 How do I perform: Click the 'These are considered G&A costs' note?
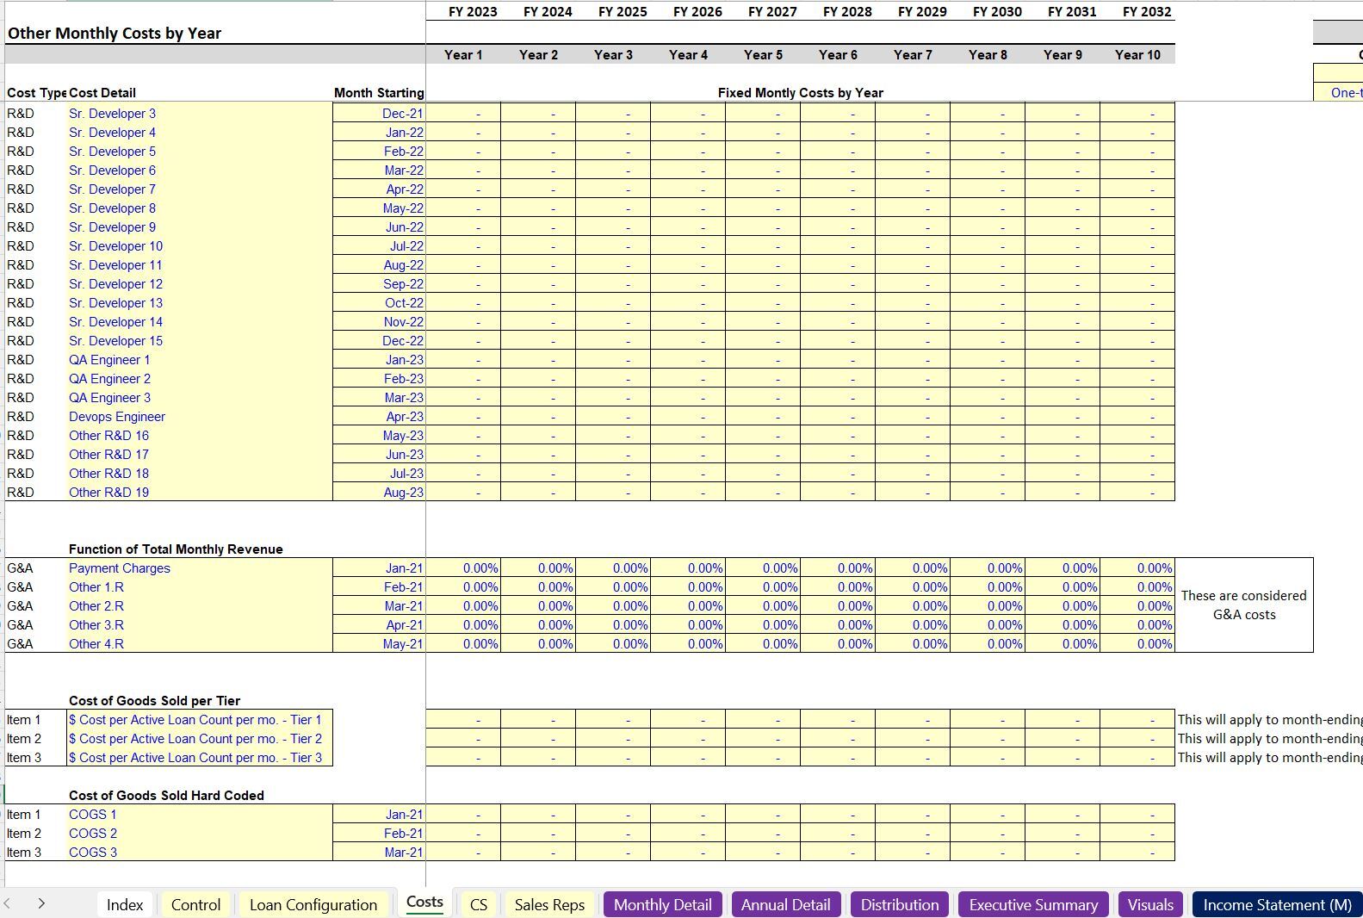tap(1244, 605)
